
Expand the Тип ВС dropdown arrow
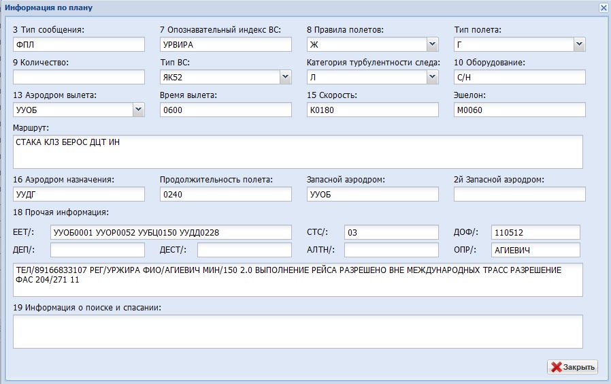coord(285,78)
